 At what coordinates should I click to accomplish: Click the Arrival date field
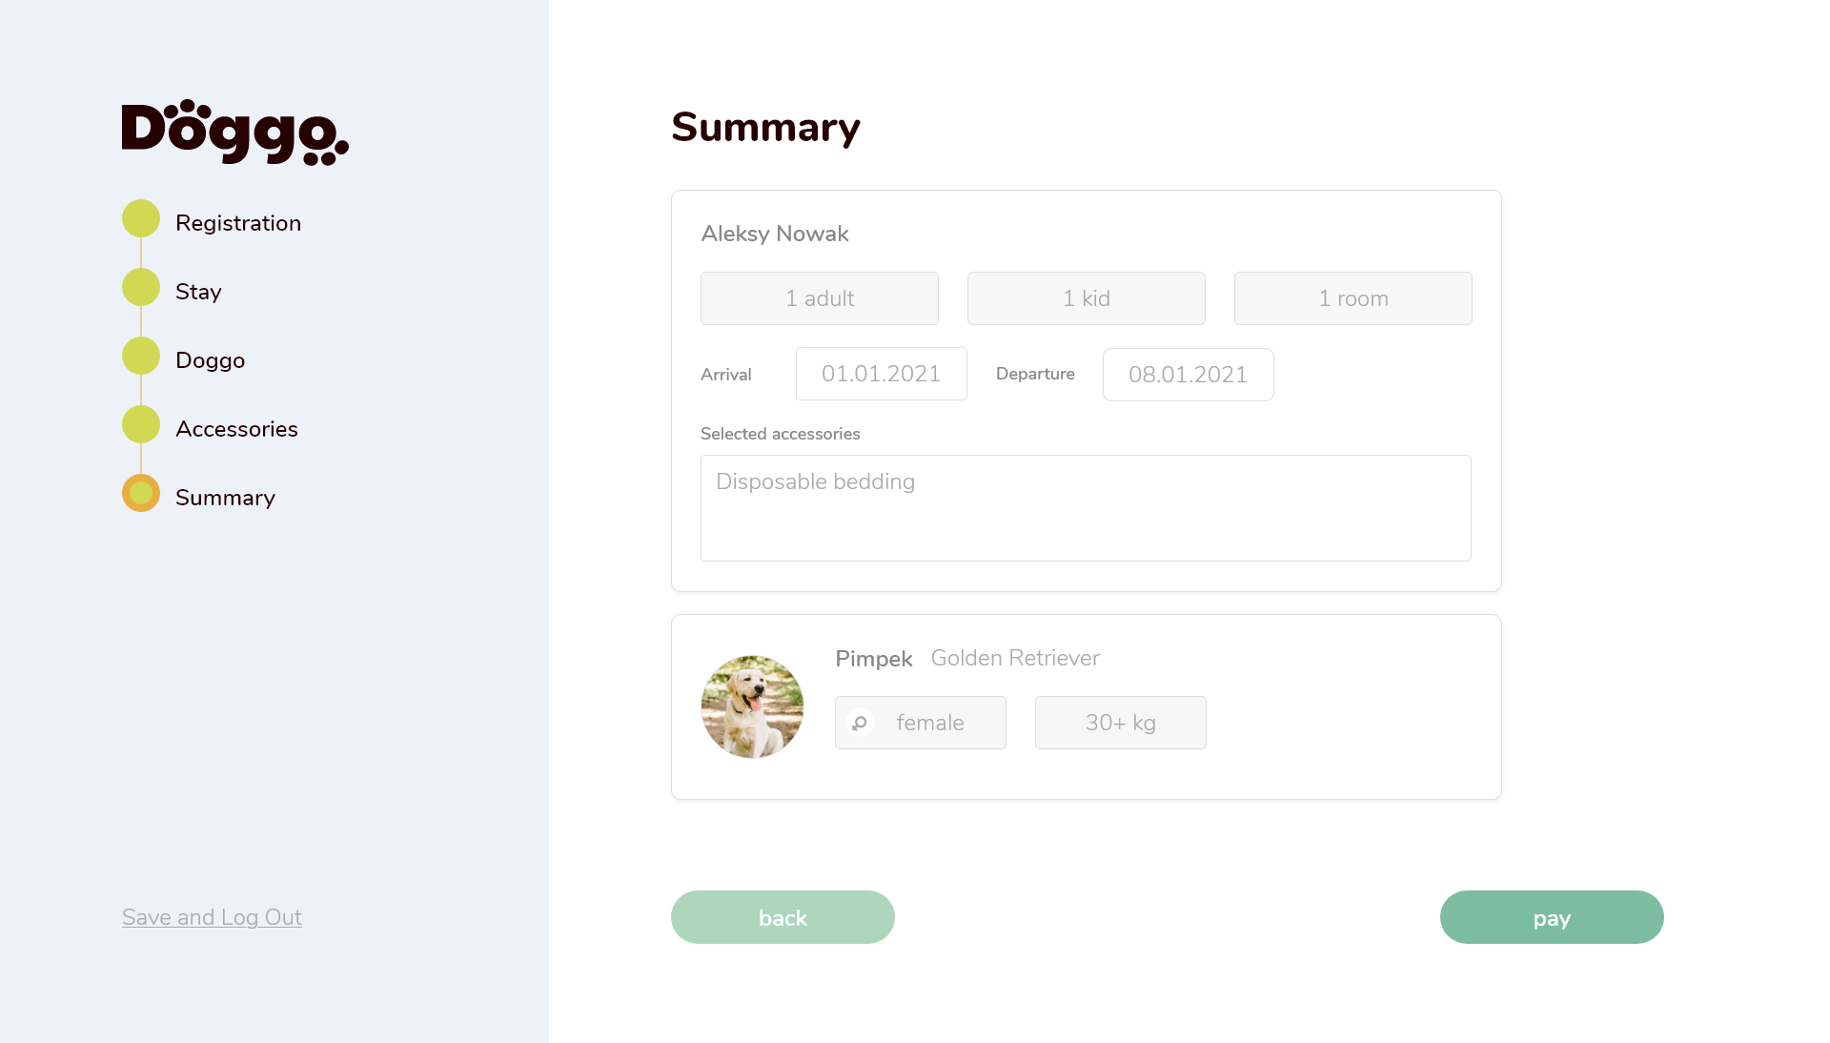tap(881, 374)
